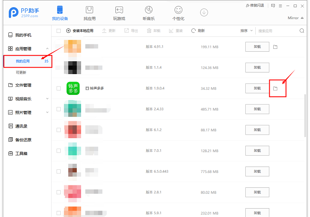Click 安装本地应用 install local app

pyautogui.click(x=80, y=31)
